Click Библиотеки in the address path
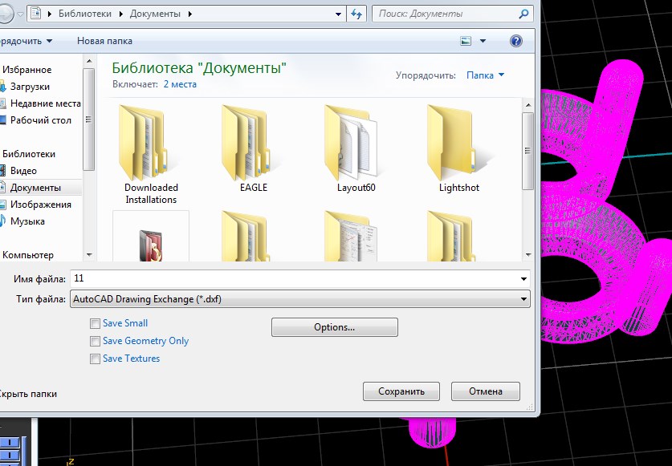Screen dimensions: 672x466 pyautogui.click(x=85, y=14)
